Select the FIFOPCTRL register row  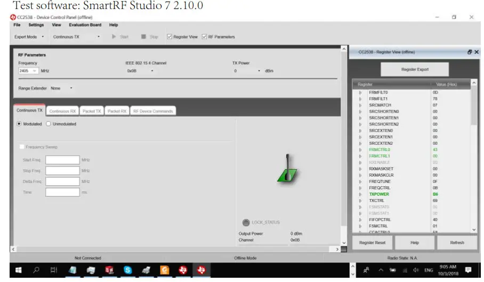pos(412,220)
